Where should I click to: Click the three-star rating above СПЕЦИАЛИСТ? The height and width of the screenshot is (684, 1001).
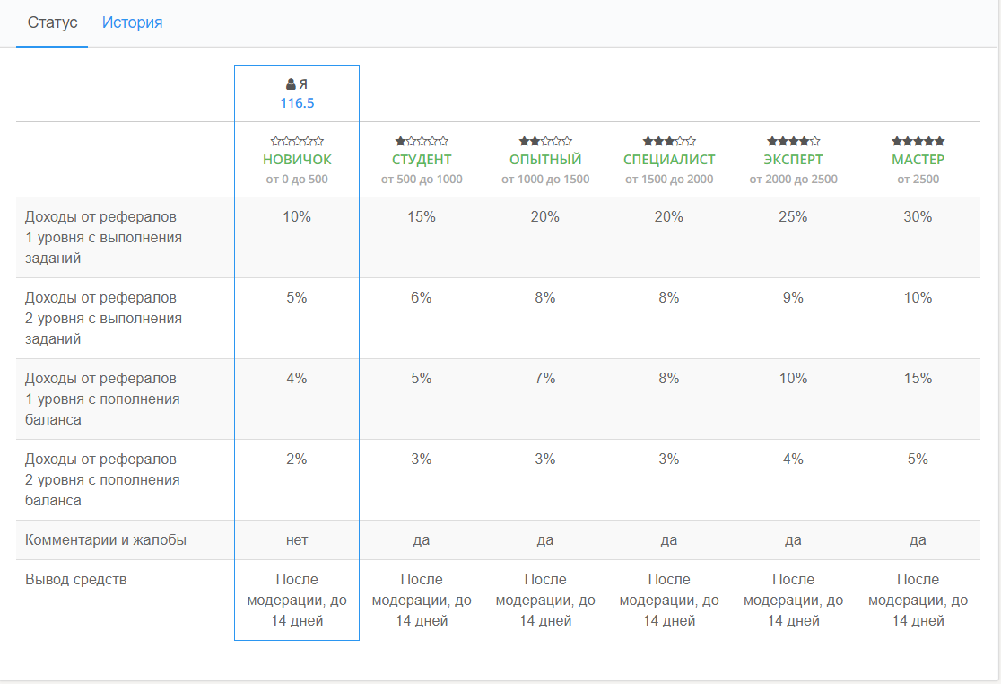(669, 141)
